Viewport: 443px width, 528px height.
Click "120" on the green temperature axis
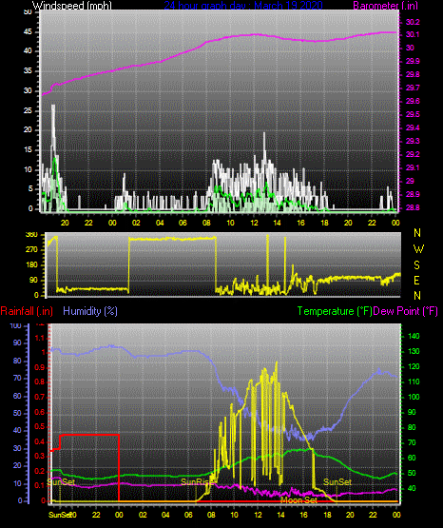click(414, 366)
